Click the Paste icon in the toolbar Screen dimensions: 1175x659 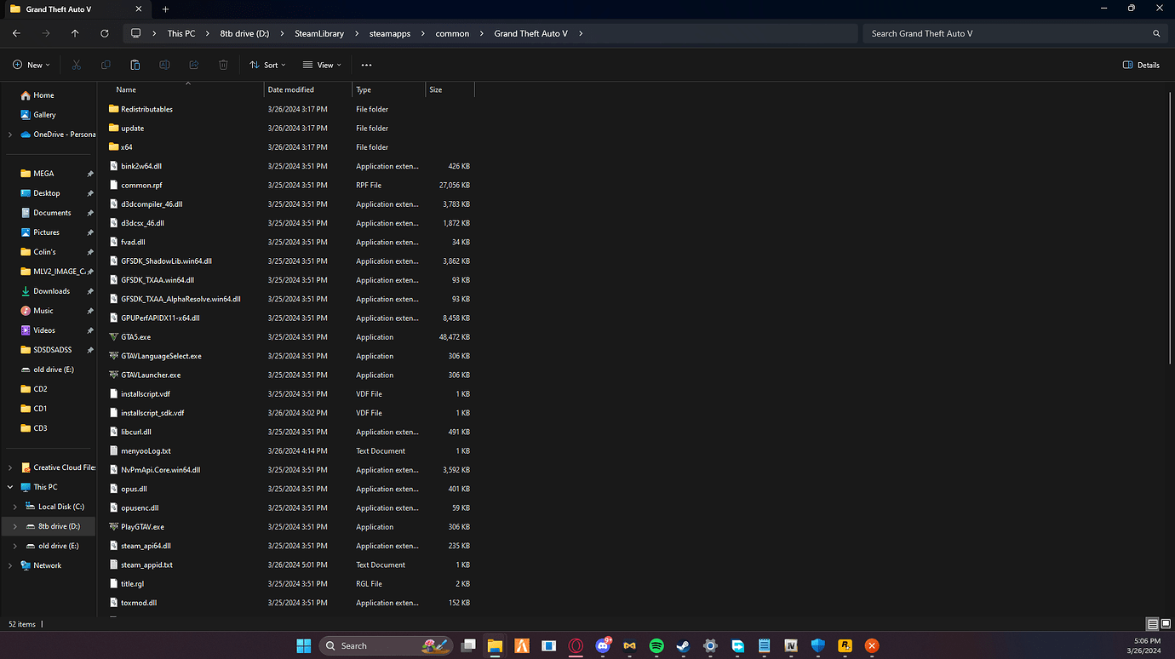pos(135,65)
